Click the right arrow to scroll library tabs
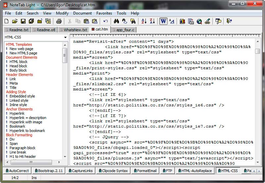The width and height of the screenshot is (265, 183). click(x=259, y=171)
